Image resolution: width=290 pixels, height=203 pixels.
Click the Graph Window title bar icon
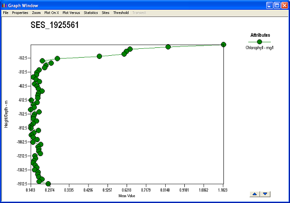pyautogui.click(x=5, y=5)
